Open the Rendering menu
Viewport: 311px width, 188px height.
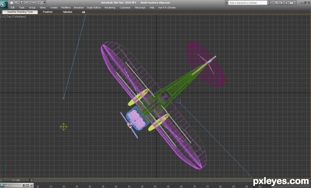click(x=110, y=8)
